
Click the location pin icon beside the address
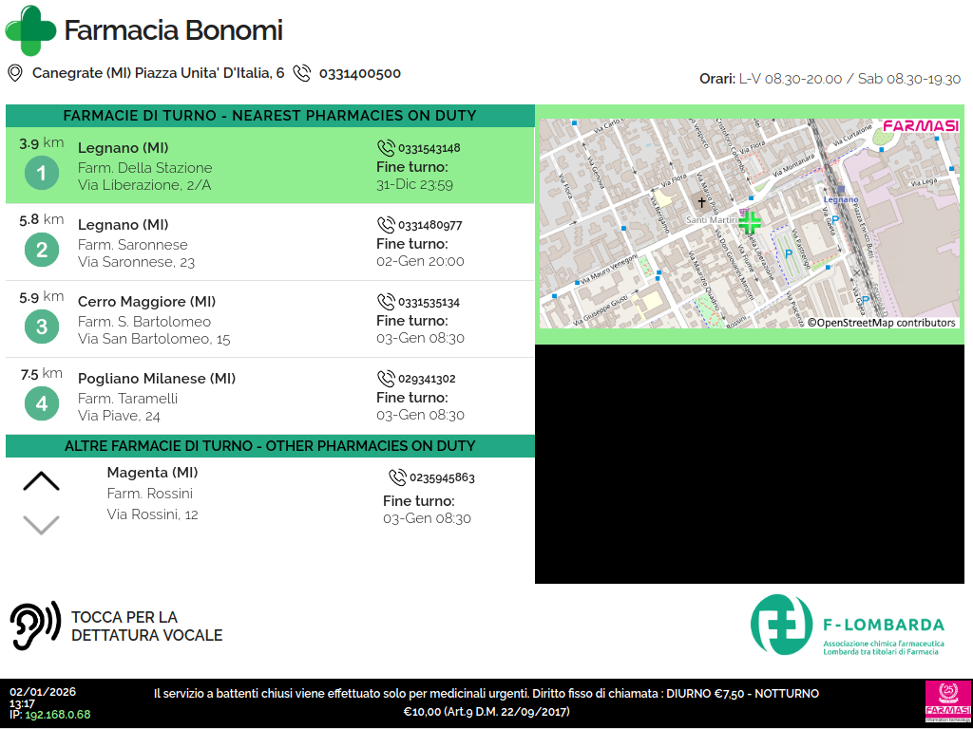point(15,73)
